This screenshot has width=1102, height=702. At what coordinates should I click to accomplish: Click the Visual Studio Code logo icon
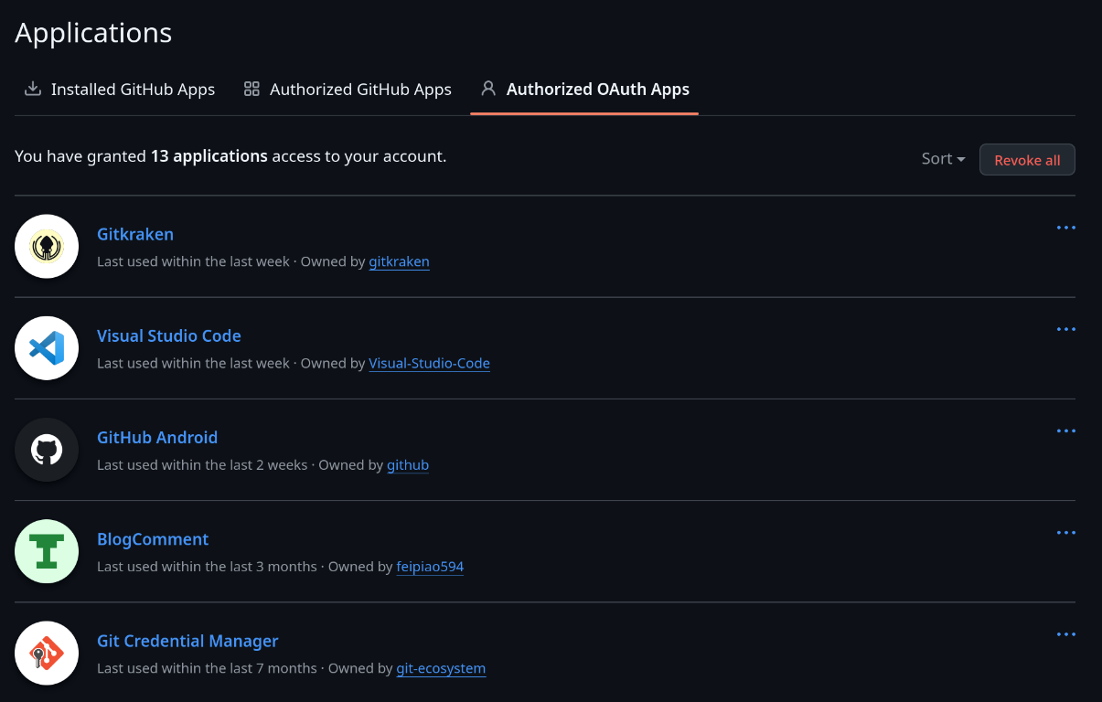[x=47, y=348]
